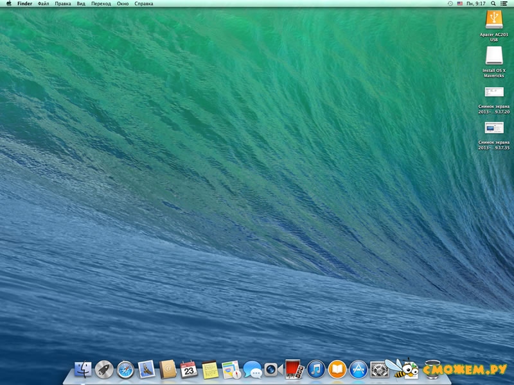Screen dimensions: 514x385
Task: Open Messages speech bubble icon
Action: 253,370
